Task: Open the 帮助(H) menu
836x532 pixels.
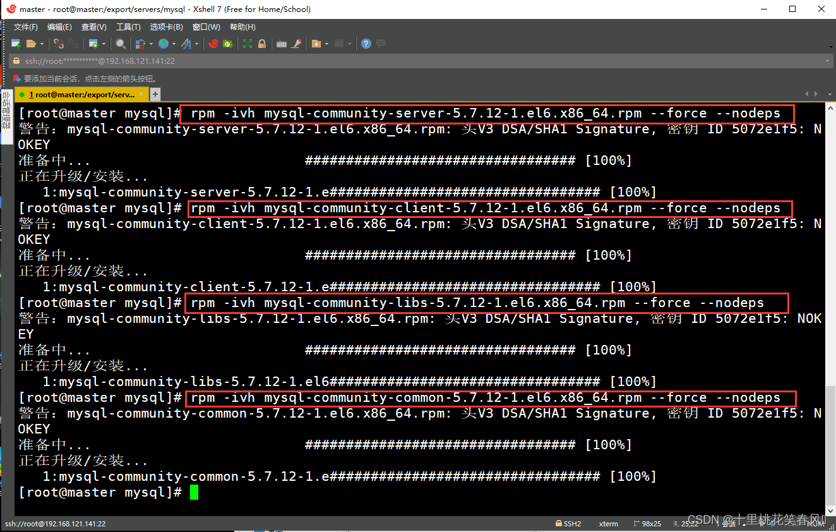Action: (x=242, y=27)
